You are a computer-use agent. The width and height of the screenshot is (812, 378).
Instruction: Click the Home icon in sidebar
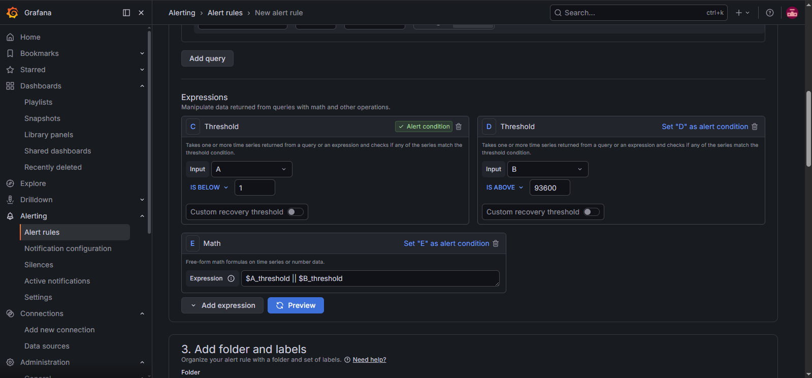tap(10, 37)
